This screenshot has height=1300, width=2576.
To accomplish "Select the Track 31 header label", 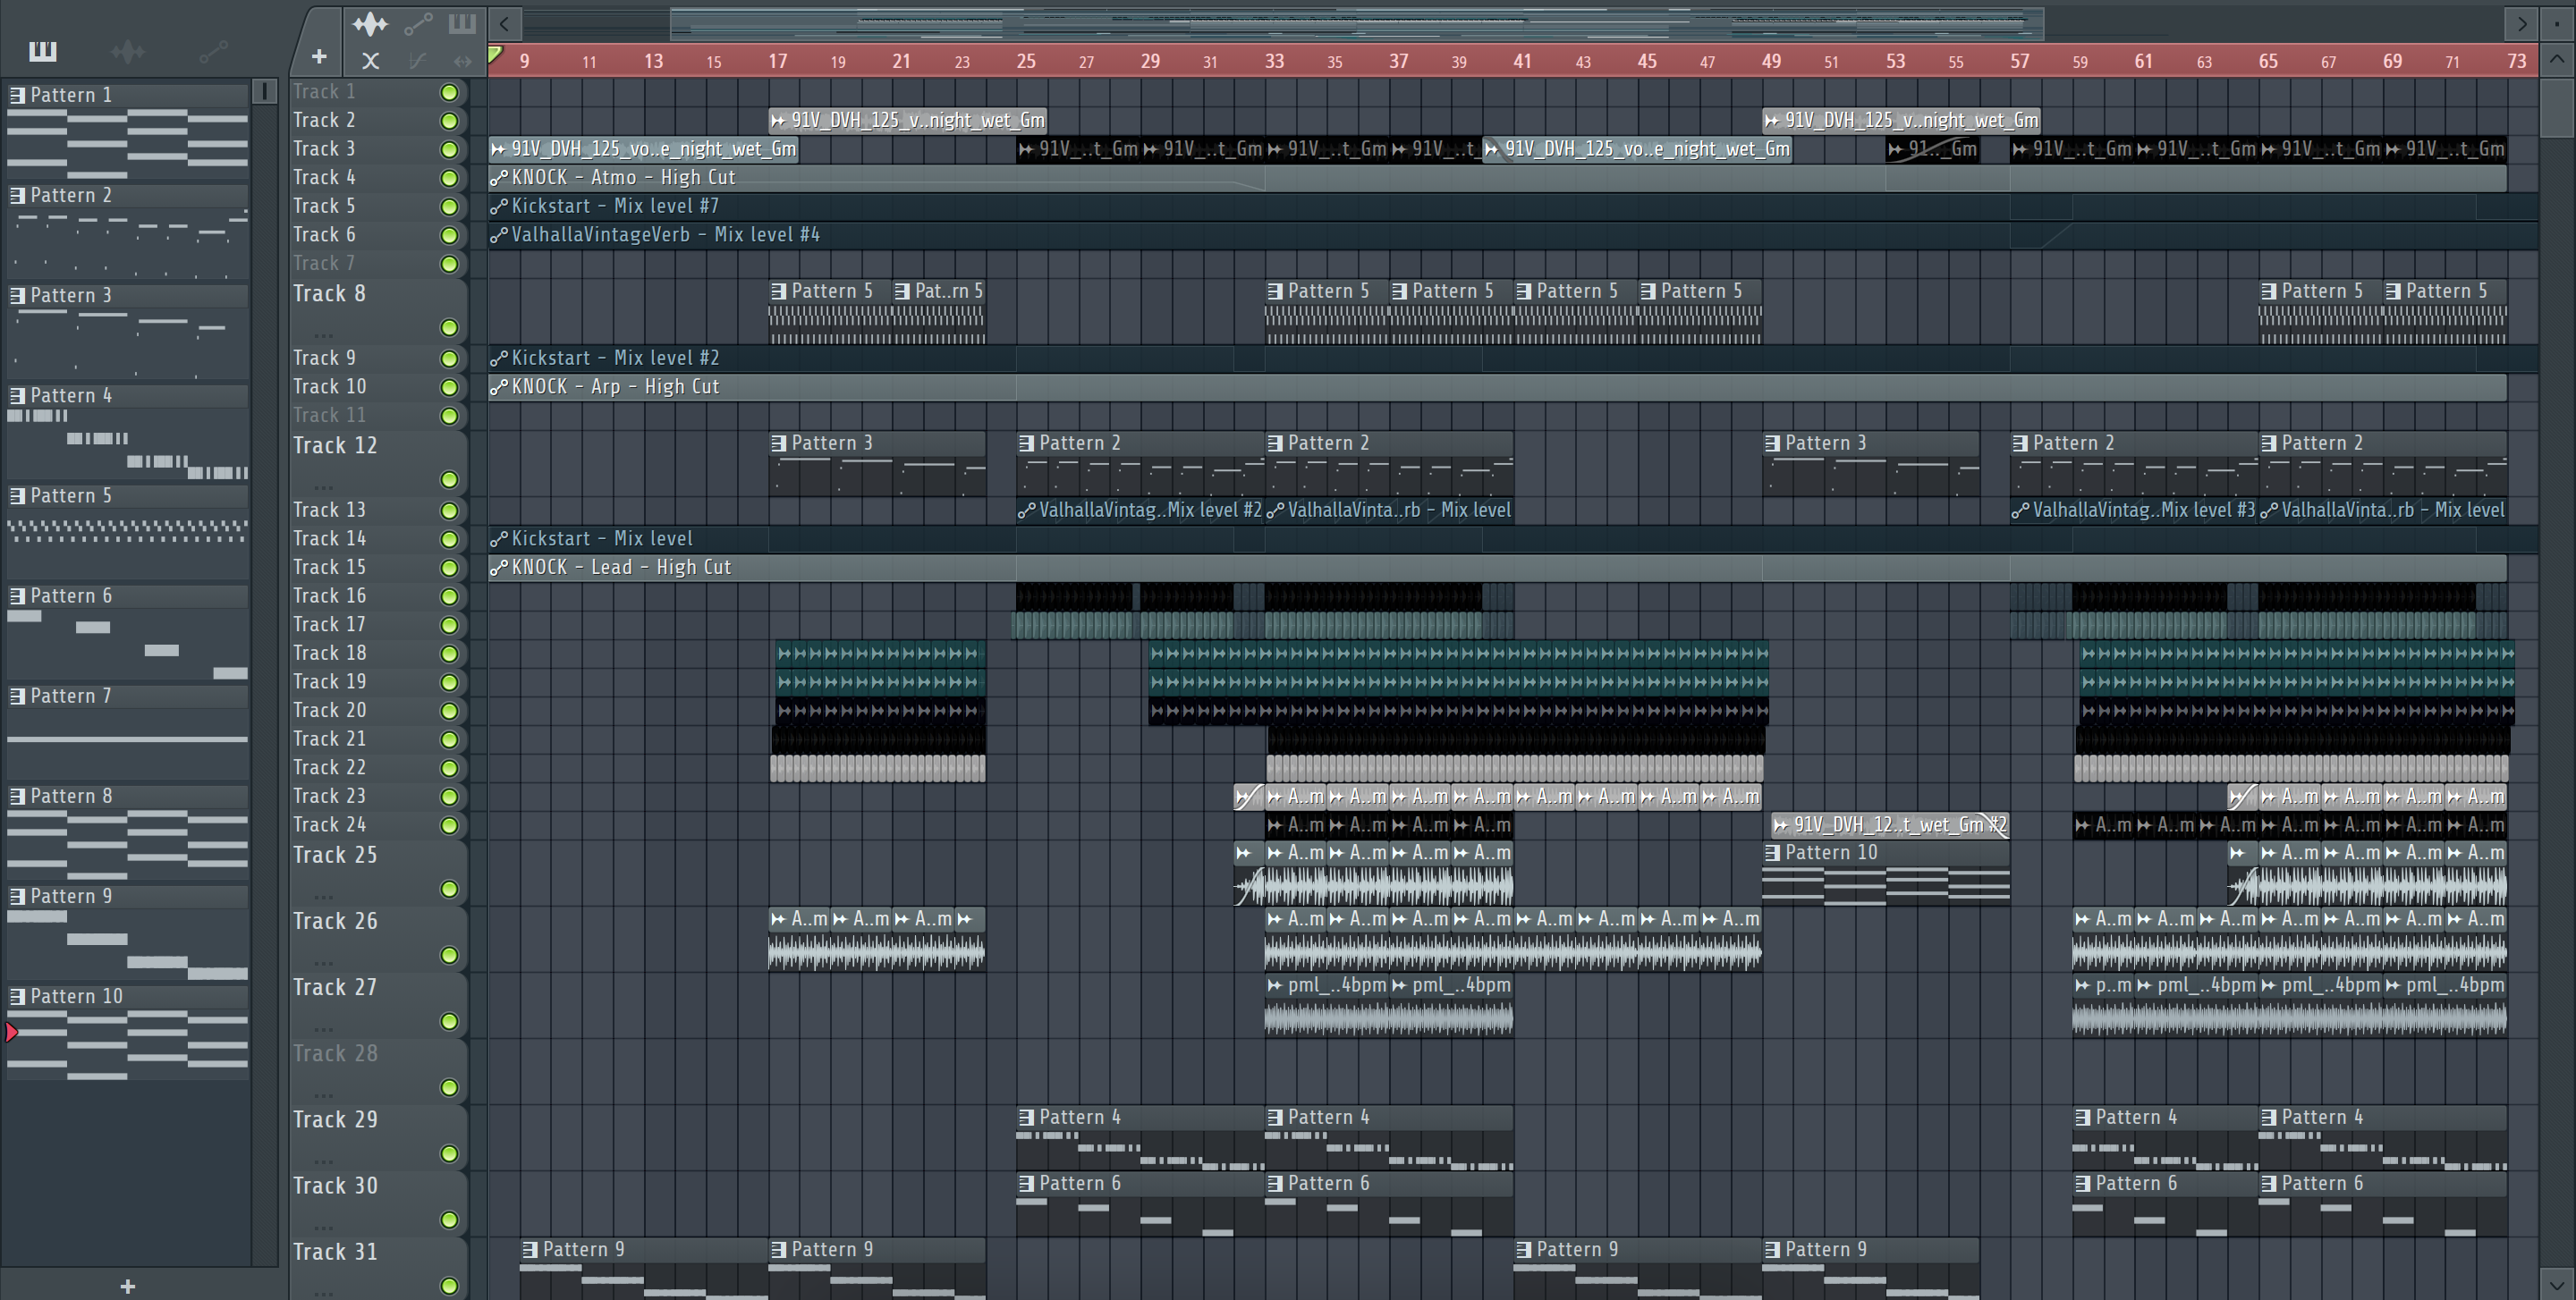I will pos(335,1252).
